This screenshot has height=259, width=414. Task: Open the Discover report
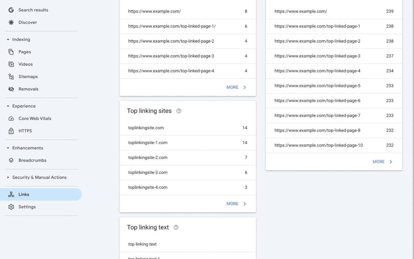[28, 23]
